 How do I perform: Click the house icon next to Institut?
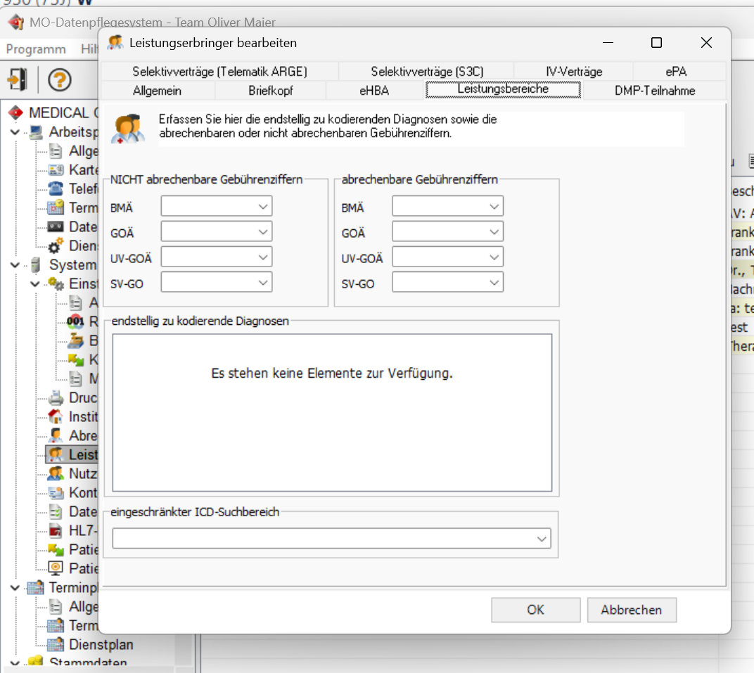[x=56, y=416]
